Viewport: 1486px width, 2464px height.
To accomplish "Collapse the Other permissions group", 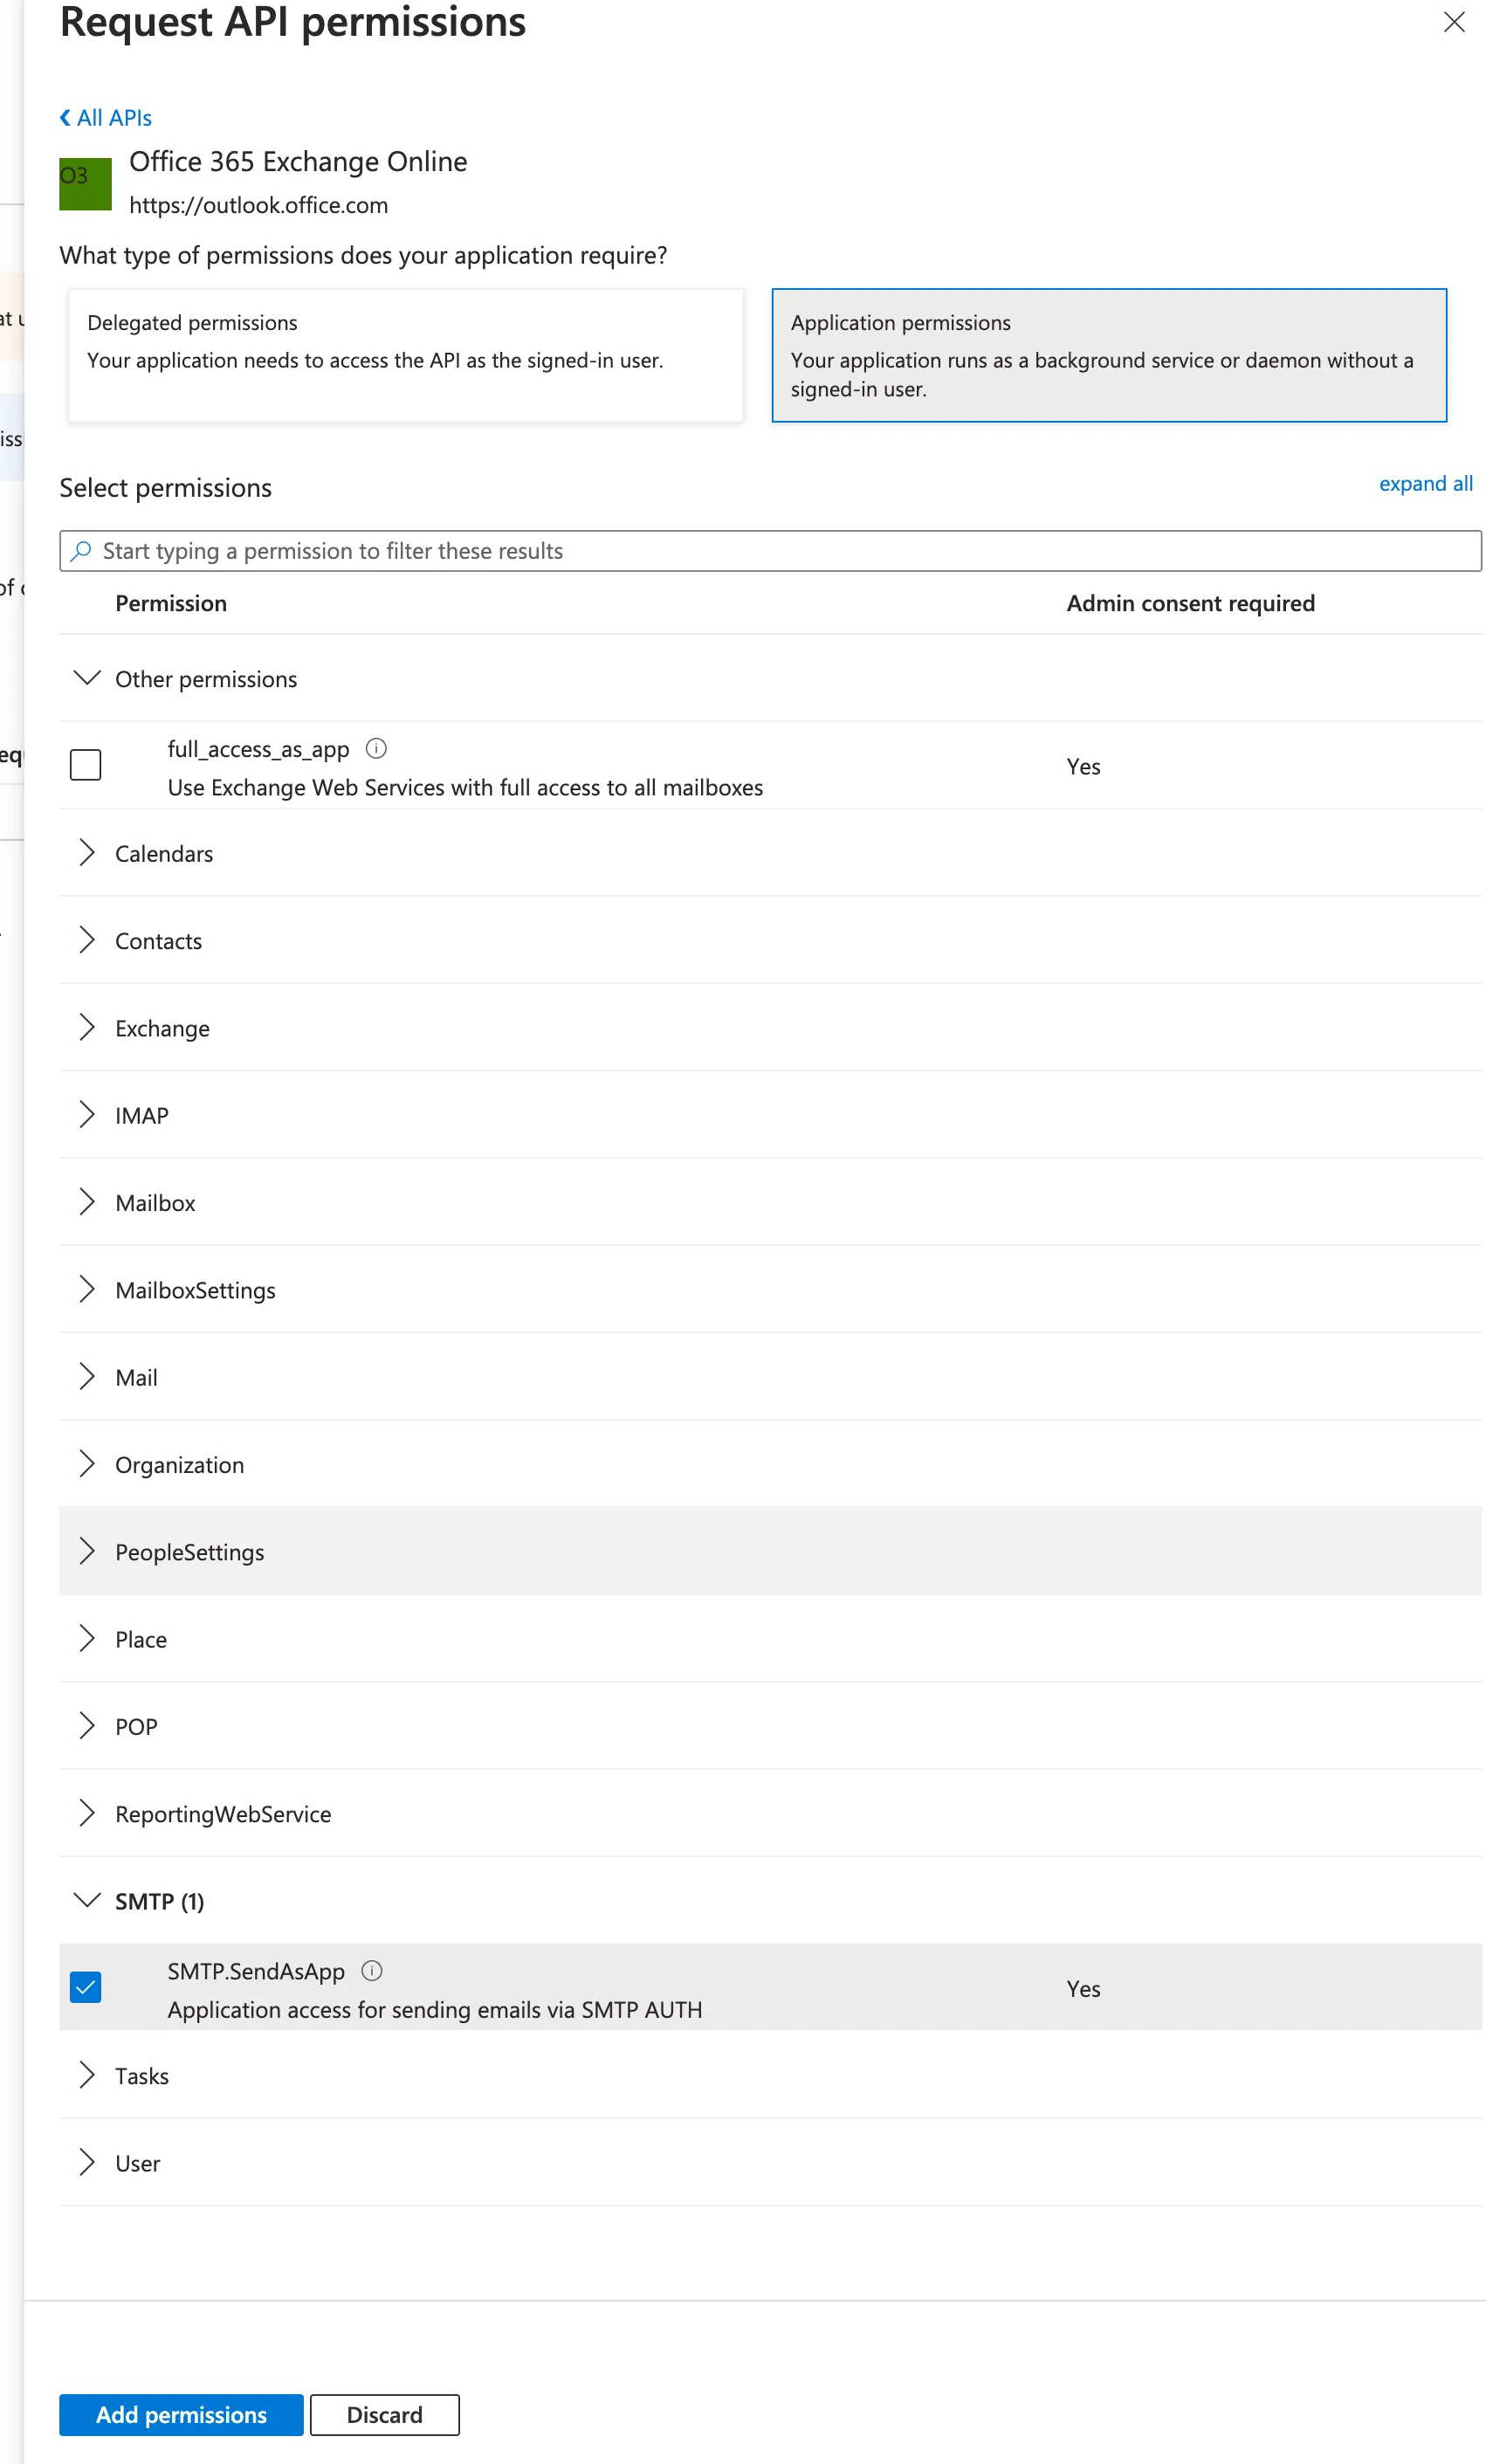I will (x=87, y=678).
